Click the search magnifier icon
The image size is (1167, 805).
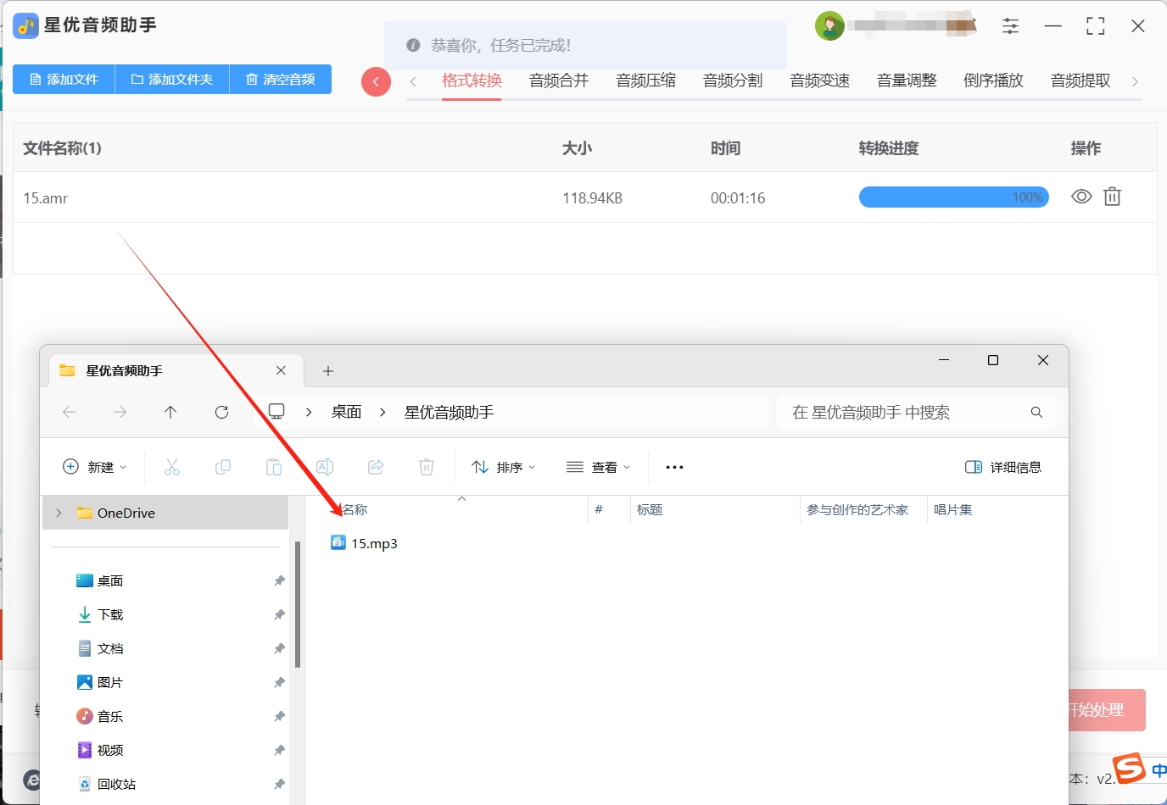(1036, 412)
